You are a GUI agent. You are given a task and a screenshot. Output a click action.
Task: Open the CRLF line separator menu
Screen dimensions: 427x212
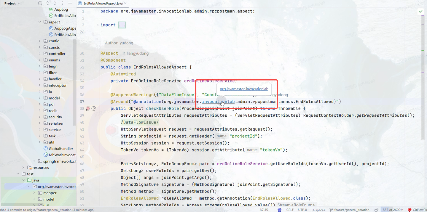click(x=290, y=210)
